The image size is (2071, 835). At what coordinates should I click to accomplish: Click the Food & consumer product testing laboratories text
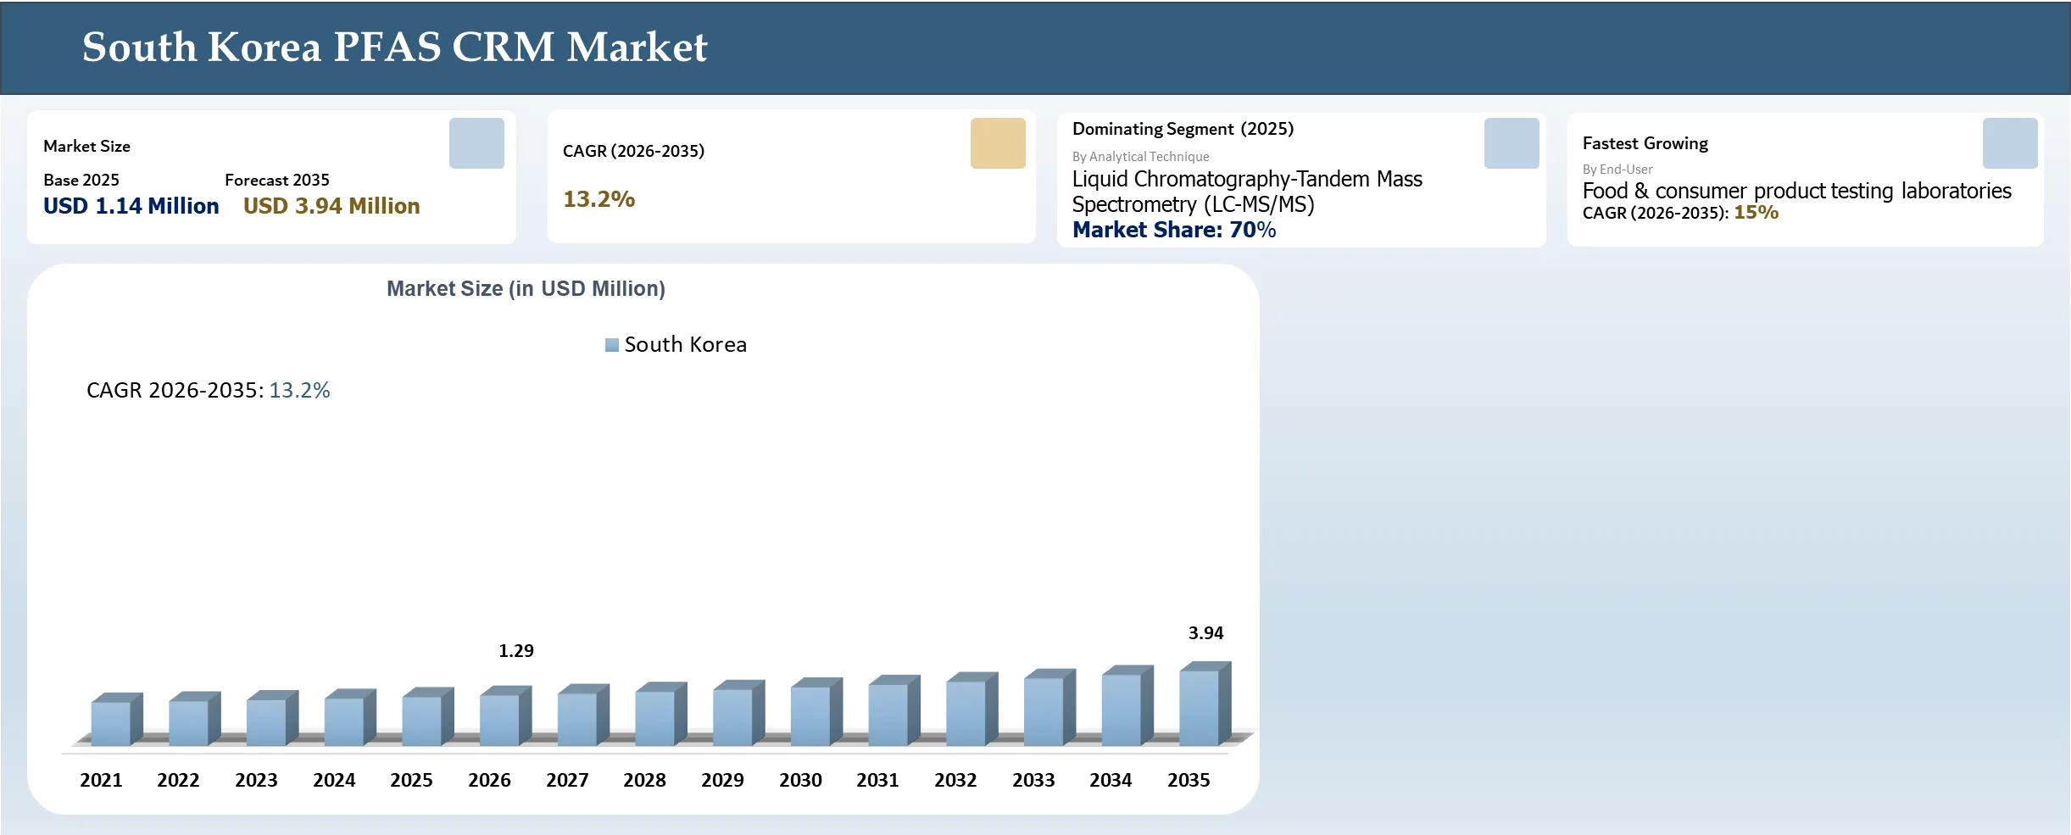1796,191
